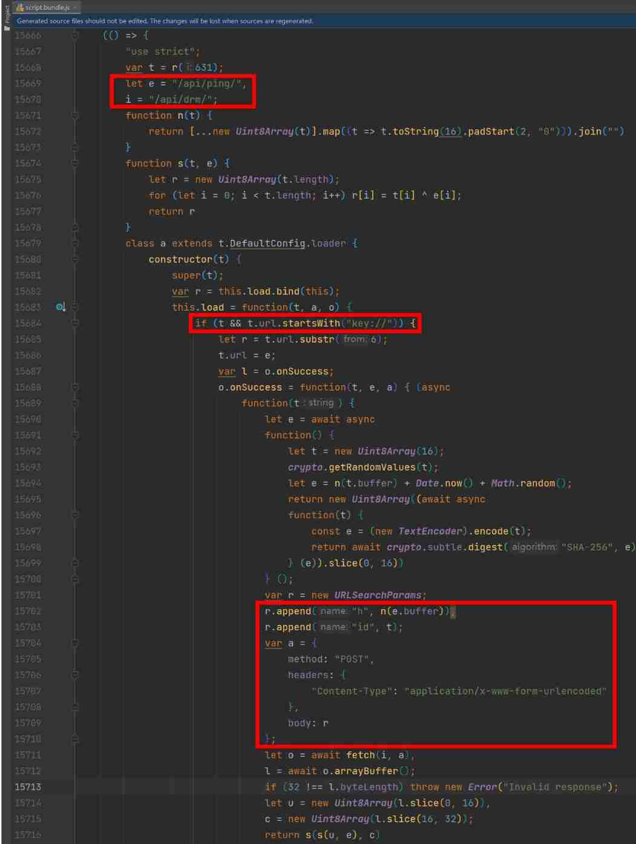Select the script.bundle.js editor tab
This screenshot has width=636, height=844.
point(47,7)
